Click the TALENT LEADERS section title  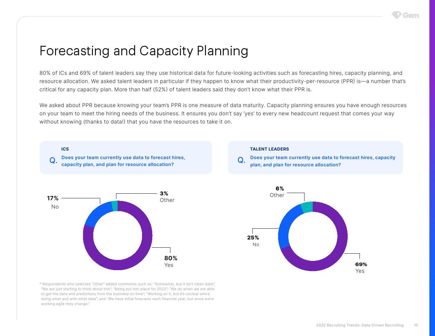[x=270, y=149]
